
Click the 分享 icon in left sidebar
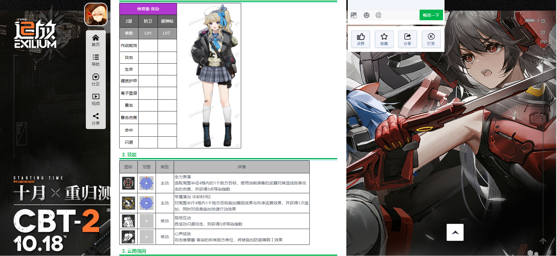click(x=96, y=119)
